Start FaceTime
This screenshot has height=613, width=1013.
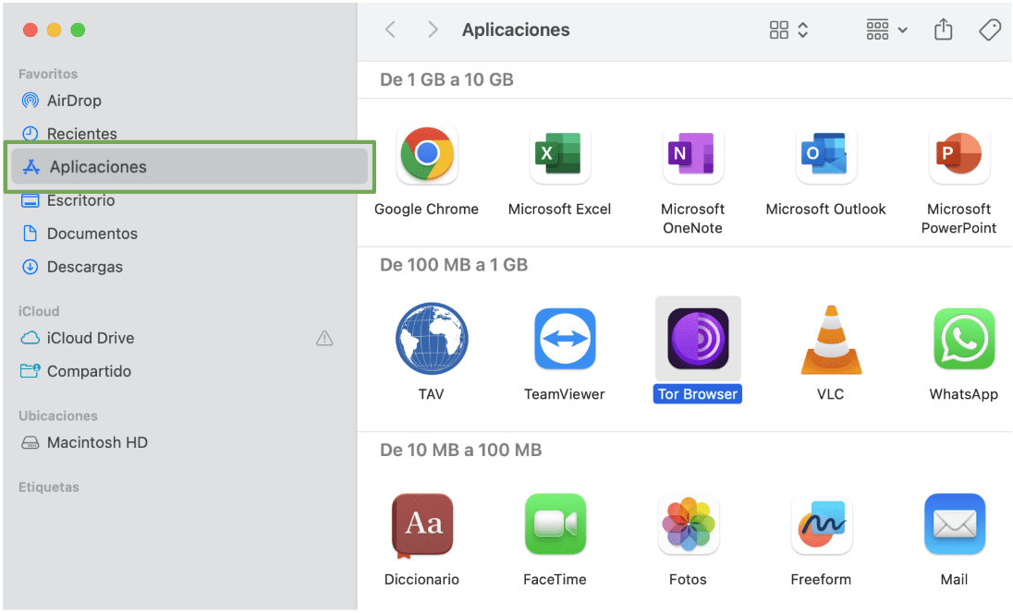555,524
